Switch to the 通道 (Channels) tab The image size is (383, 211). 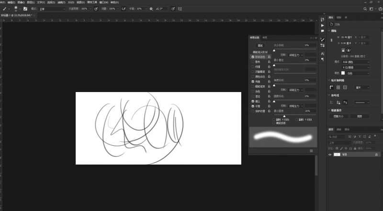(338, 129)
